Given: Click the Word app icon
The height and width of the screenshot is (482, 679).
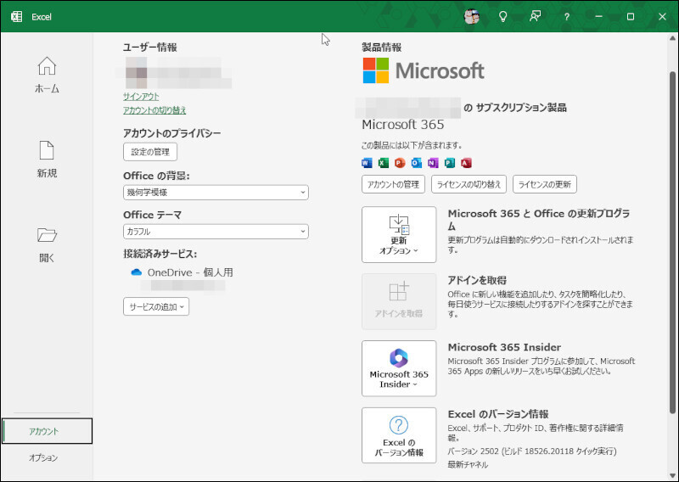Looking at the screenshot, I should [x=367, y=163].
